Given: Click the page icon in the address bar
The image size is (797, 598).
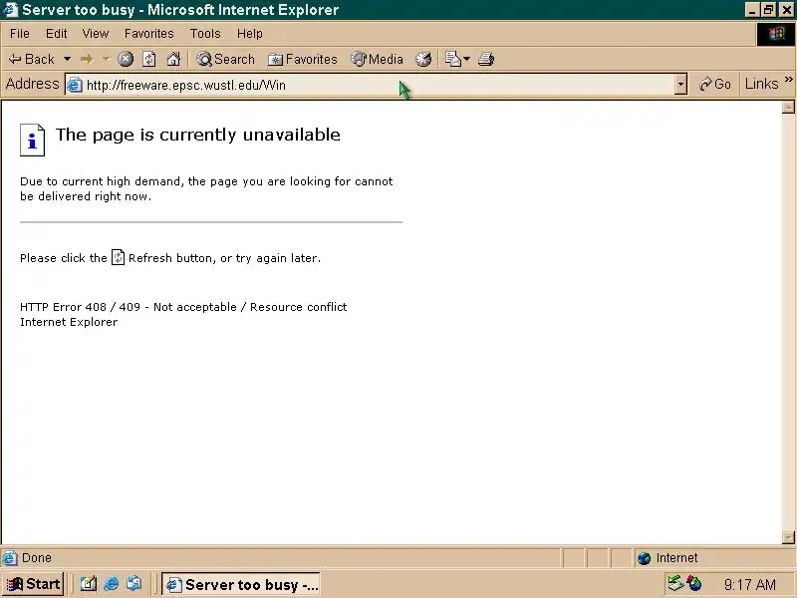Looking at the screenshot, I should 75,85.
